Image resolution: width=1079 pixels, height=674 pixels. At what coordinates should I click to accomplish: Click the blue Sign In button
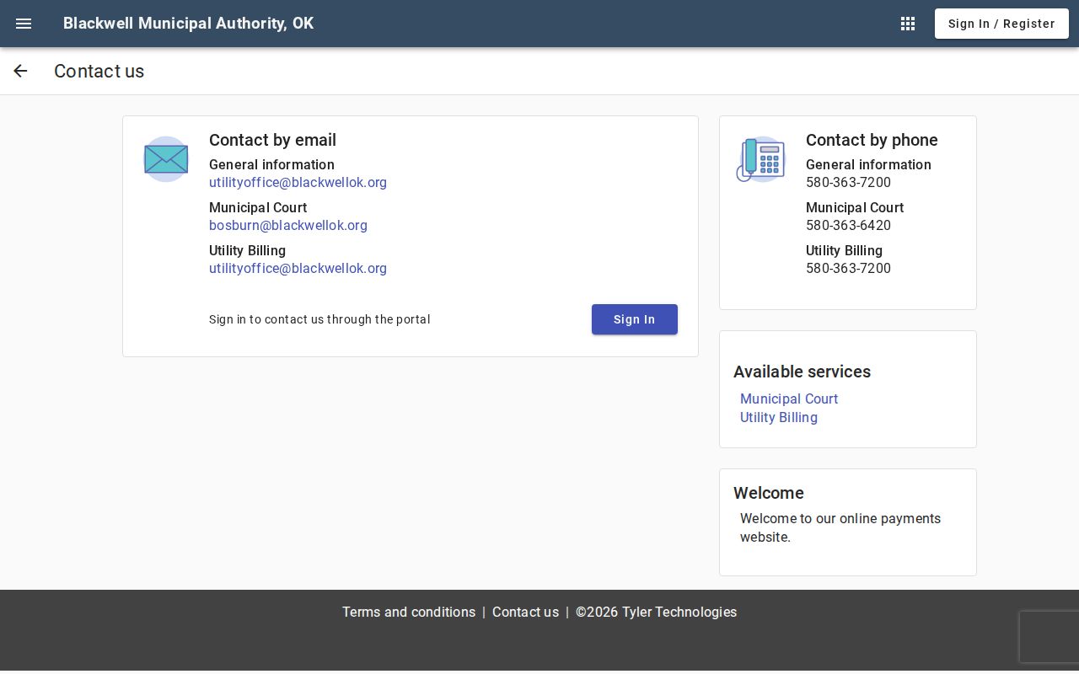635,319
